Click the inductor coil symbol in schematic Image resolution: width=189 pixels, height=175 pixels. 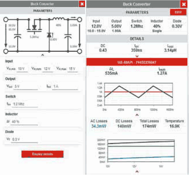58,19
